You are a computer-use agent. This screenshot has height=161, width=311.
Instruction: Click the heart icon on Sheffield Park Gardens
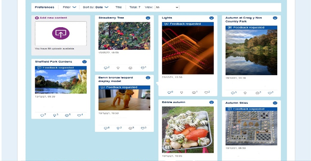(x=79, y=115)
